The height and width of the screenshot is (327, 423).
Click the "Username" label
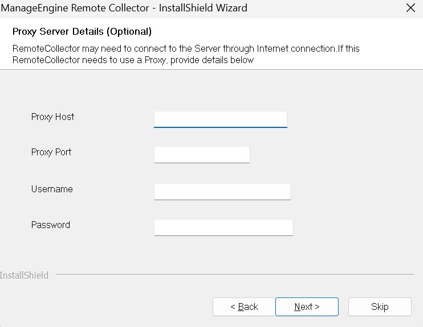52,189
